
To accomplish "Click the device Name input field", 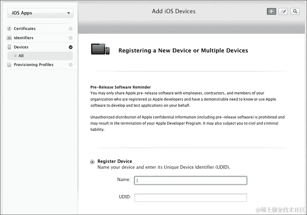I will (190, 180).
